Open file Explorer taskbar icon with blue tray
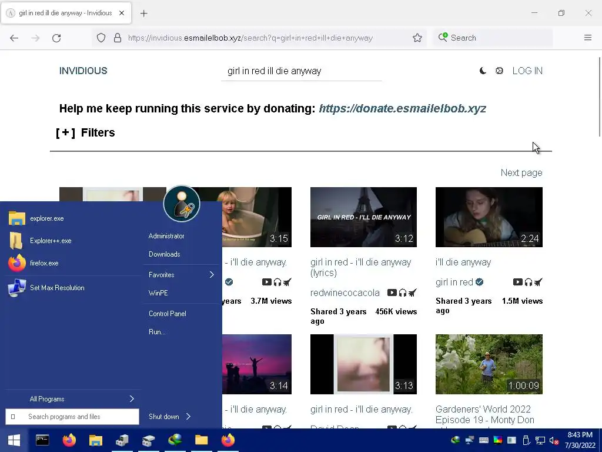Viewport: 602px width, 452px height. tap(96, 440)
